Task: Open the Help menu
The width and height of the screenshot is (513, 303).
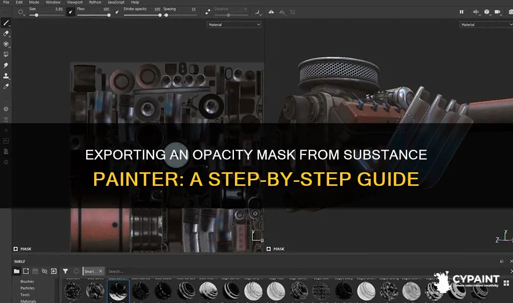Action: [x=135, y=3]
